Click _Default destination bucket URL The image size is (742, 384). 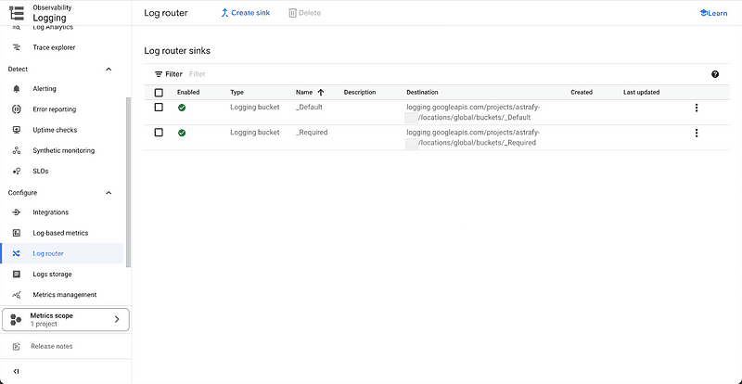pos(473,112)
